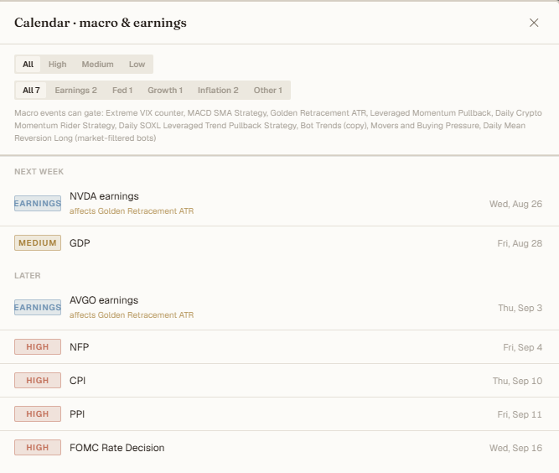Filter events by High impact

click(57, 65)
